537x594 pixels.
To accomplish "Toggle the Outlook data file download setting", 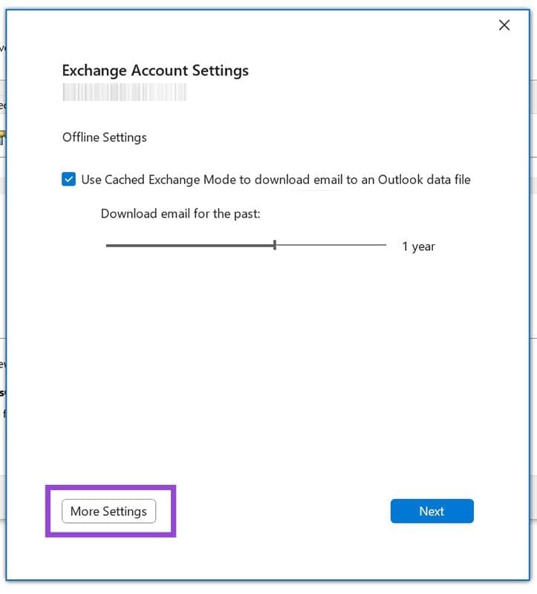I will coord(68,179).
